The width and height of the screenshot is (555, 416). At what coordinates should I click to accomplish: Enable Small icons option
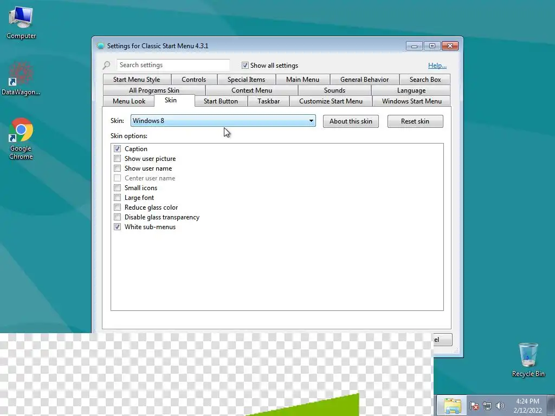tap(117, 188)
